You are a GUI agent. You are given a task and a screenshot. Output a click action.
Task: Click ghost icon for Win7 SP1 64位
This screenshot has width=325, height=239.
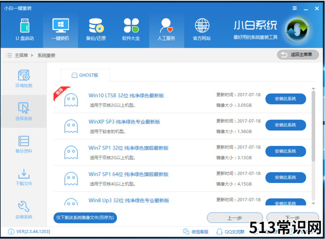[x=71, y=178]
